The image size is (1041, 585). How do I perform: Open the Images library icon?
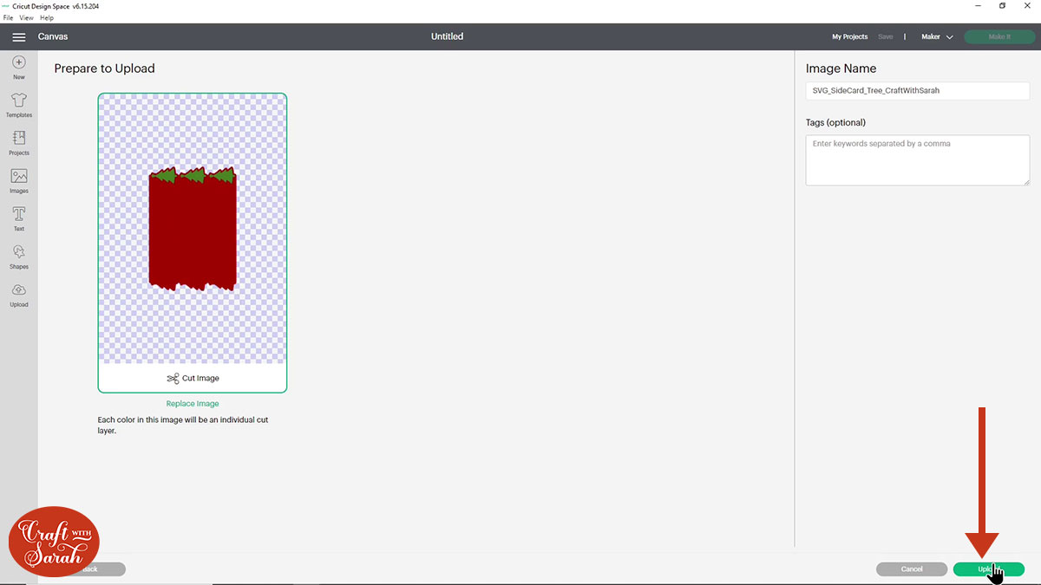18,178
